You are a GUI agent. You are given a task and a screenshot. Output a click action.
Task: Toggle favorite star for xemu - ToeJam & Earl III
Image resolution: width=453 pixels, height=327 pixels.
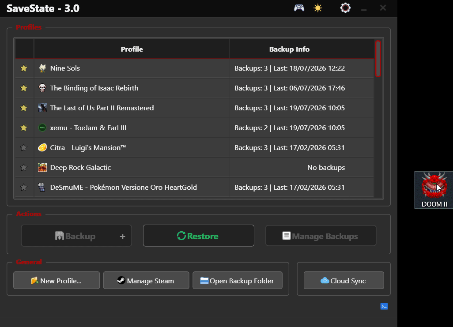coord(24,128)
